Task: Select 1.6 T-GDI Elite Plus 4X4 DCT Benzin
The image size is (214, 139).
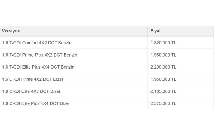Action: (38, 67)
